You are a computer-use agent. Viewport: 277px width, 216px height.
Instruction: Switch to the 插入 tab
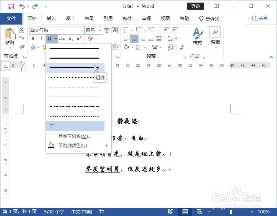click(x=51, y=19)
